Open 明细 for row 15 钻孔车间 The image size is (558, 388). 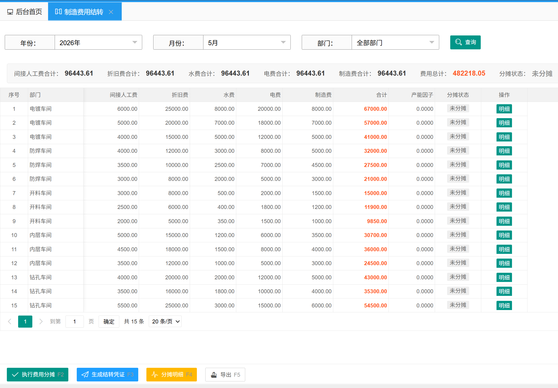[x=504, y=306]
